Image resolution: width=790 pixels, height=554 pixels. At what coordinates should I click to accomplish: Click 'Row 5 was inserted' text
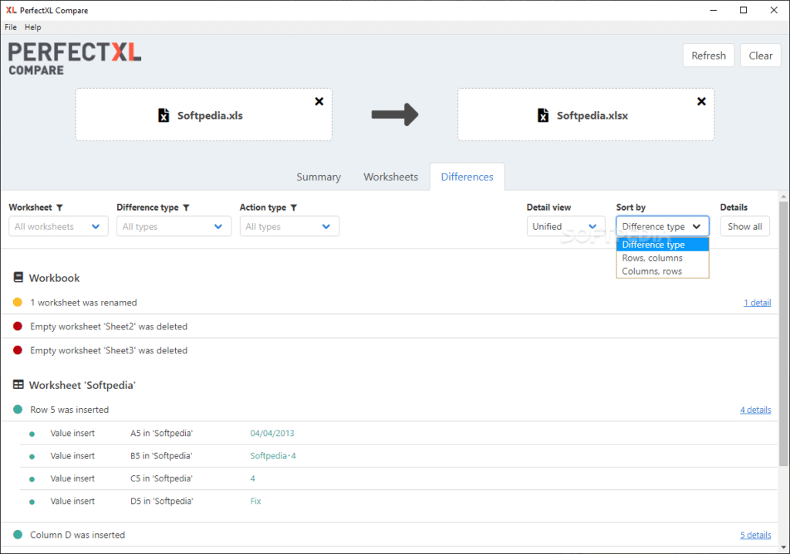[69, 409]
